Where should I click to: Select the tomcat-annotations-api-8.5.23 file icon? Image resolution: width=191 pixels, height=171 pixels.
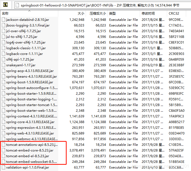click(x=4, y=144)
